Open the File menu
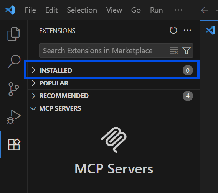 tap(30, 10)
